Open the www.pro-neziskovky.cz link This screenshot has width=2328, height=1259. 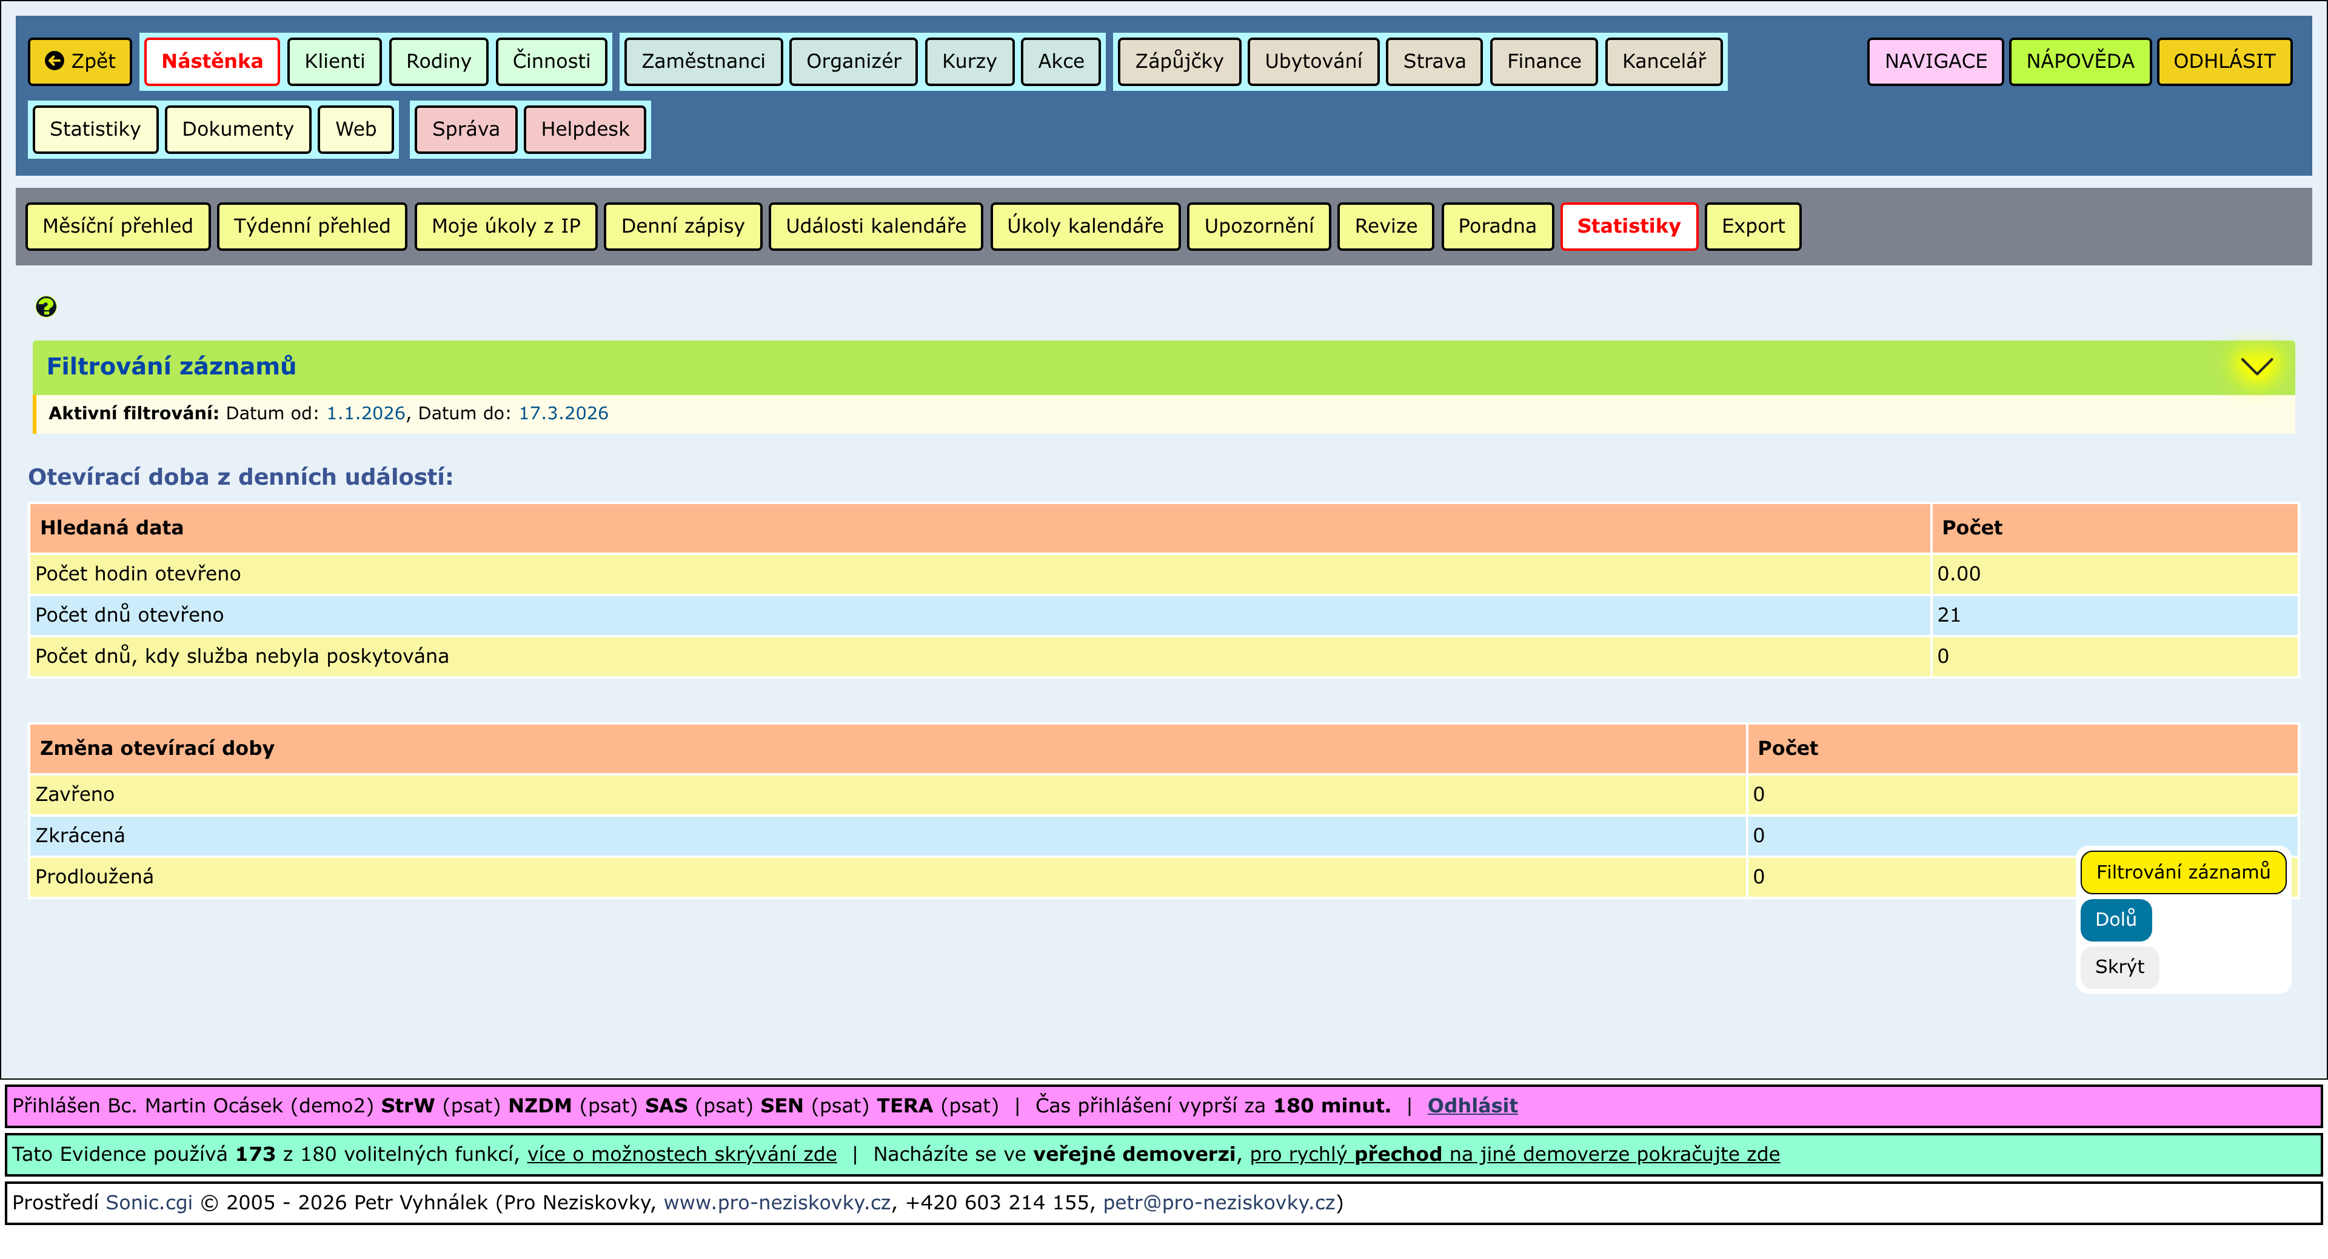tap(776, 1203)
